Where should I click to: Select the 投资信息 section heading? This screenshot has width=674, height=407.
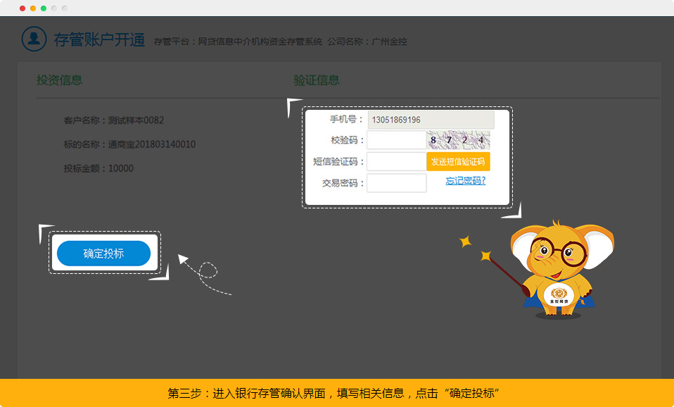pyautogui.click(x=60, y=80)
